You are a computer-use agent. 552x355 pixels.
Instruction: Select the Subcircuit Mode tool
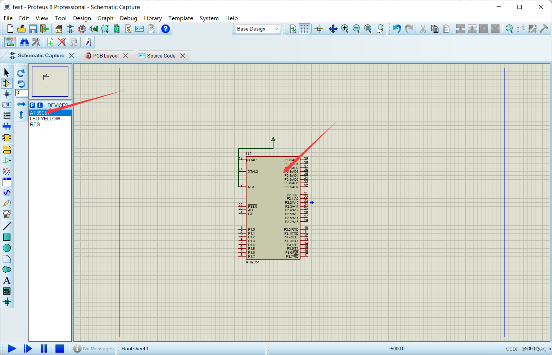[x=7, y=138]
